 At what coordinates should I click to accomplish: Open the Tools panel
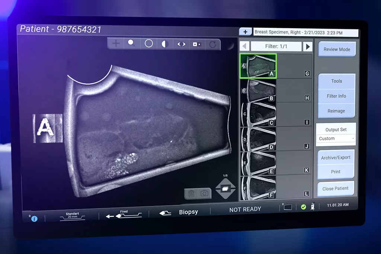336,81
